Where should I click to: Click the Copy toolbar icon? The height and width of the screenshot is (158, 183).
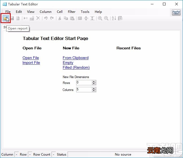pyautogui.click(x=66, y=18)
